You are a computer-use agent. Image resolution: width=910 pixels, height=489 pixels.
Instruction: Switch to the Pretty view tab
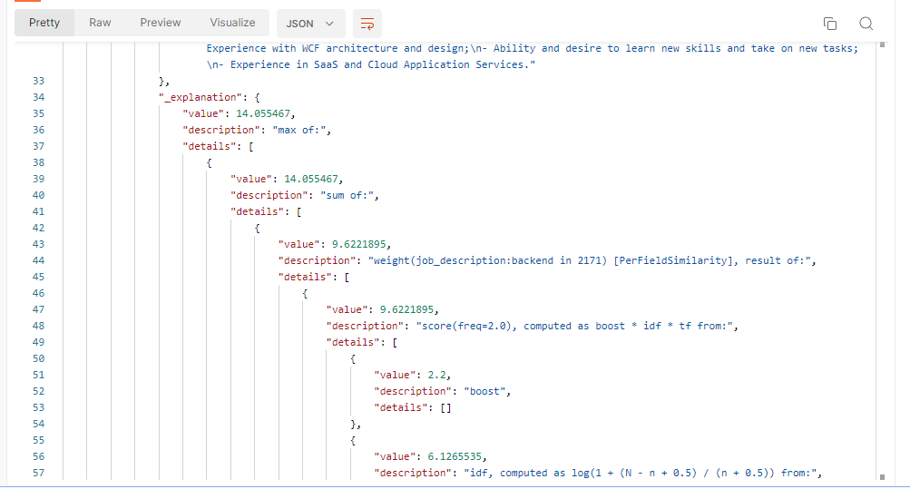pos(44,23)
